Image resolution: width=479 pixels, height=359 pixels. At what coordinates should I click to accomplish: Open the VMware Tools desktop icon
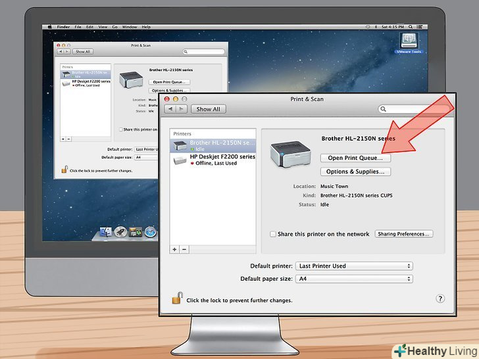tap(408, 42)
